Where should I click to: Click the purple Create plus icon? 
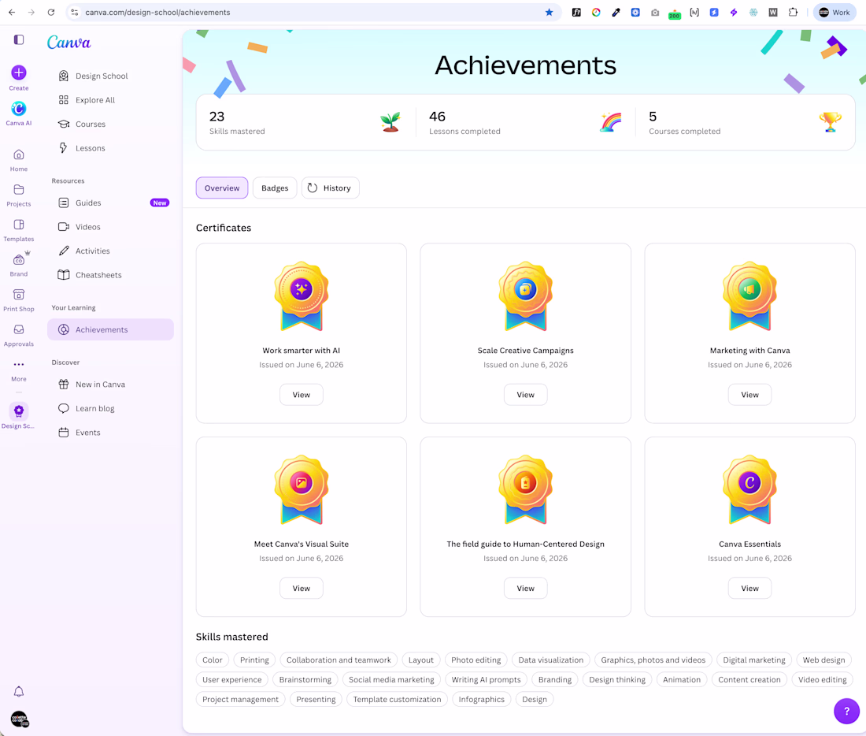pyautogui.click(x=19, y=72)
